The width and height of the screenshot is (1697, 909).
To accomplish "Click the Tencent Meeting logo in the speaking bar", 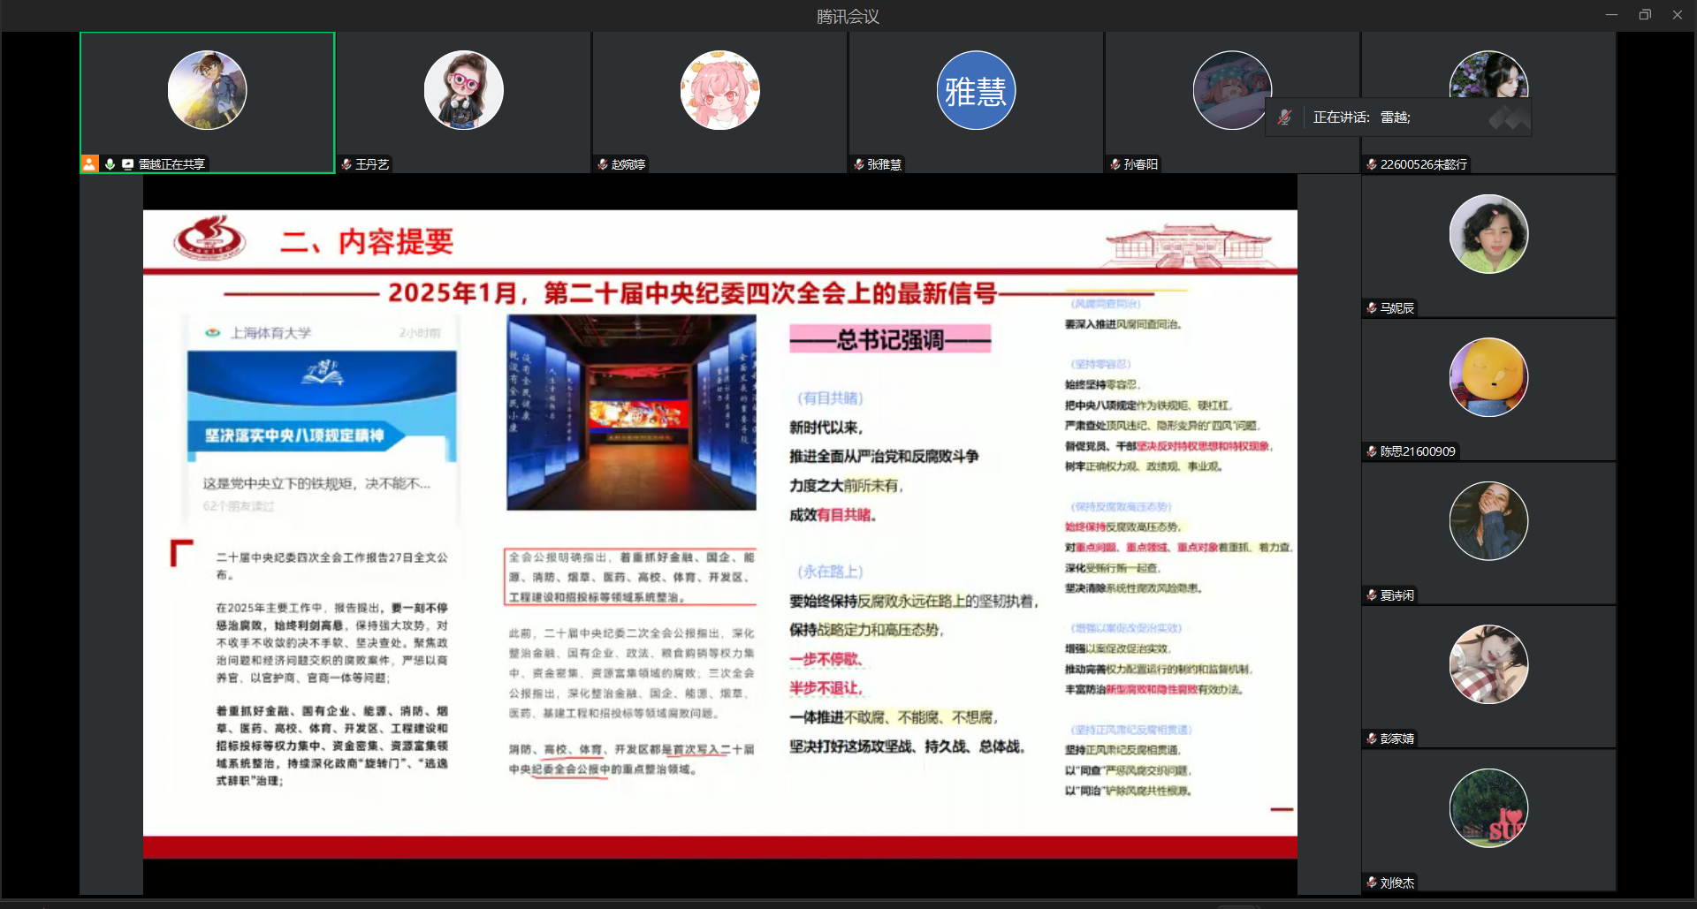I will point(1508,117).
